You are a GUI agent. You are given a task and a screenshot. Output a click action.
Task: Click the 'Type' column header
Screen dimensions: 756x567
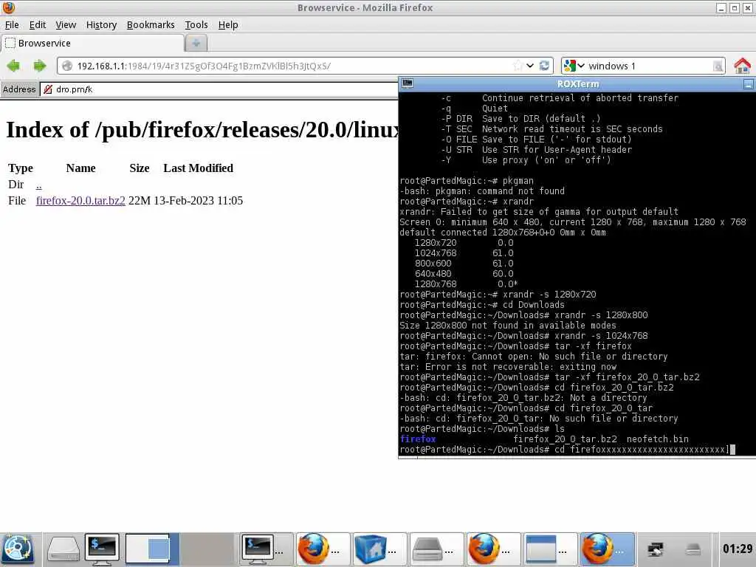click(21, 168)
